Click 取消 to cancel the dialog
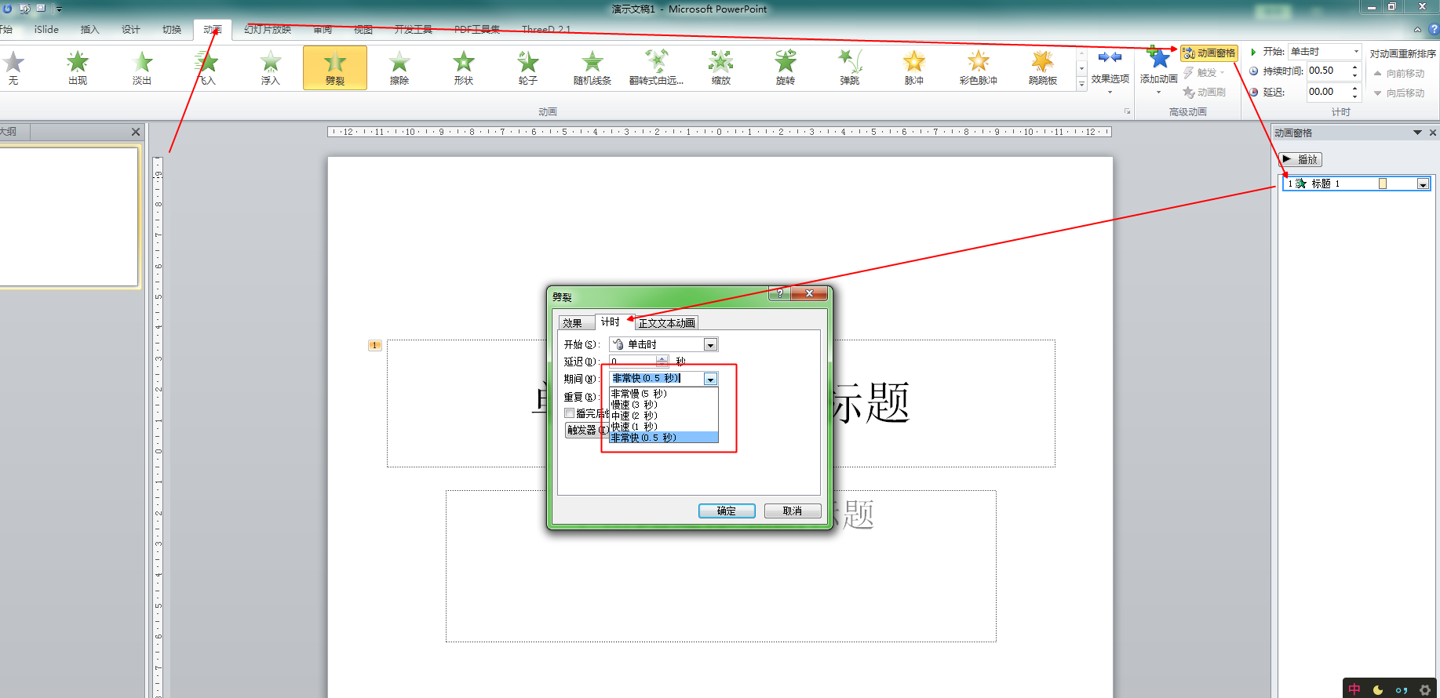 pos(793,511)
